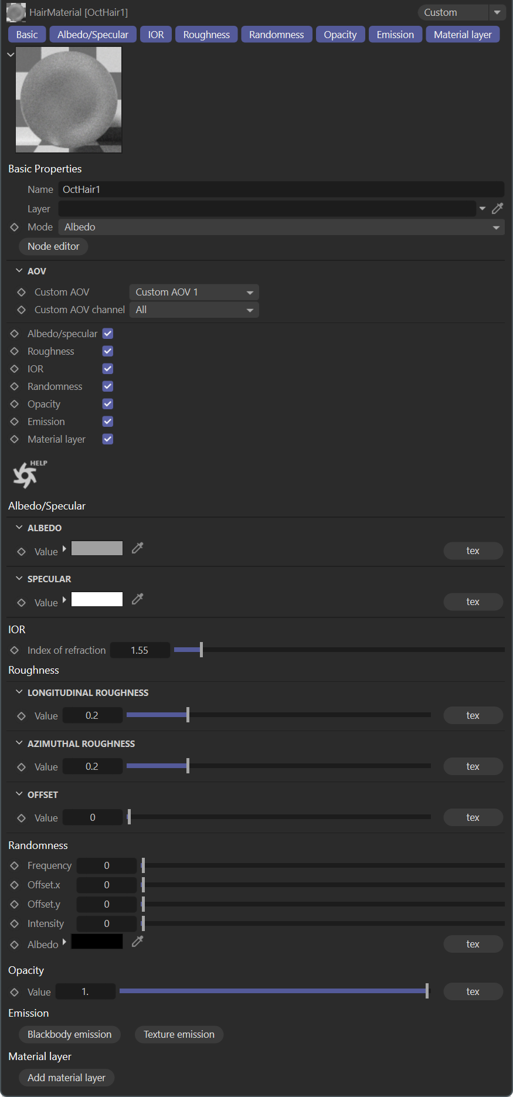Click the keyframe diamond next to Mode
Viewport: 513px width, 1097px height.
pyautogui.click(x=15, y=227)
